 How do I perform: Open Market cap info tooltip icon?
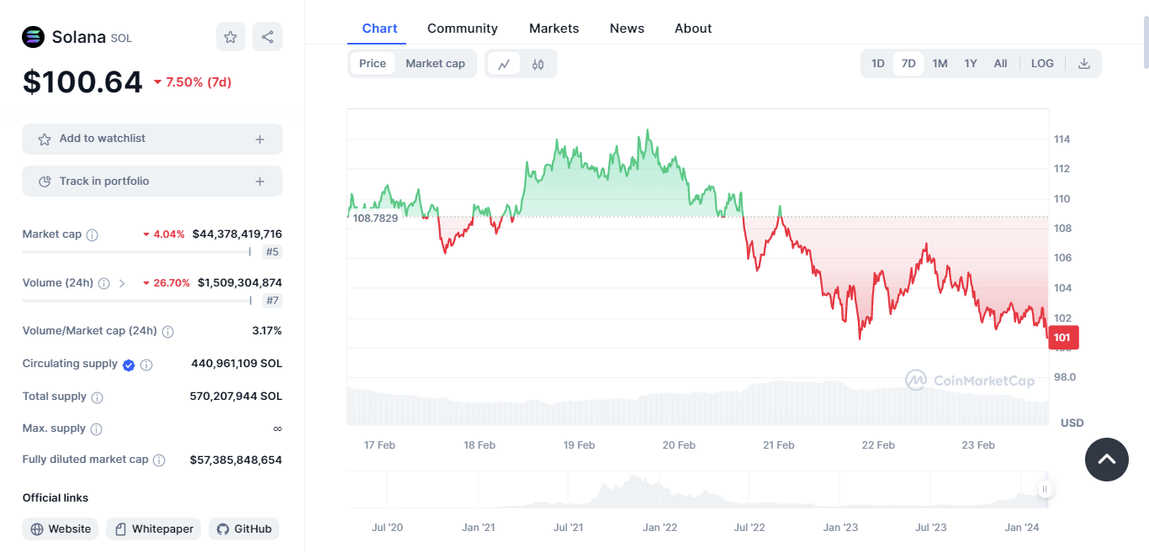pos(93,235)
